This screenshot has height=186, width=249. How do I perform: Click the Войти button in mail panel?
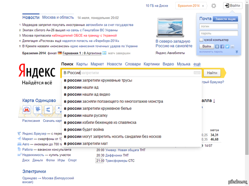point(207,46)
